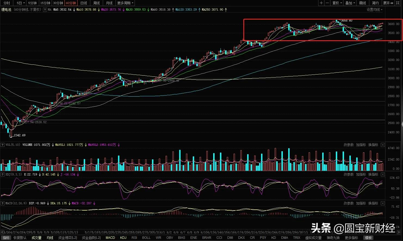Open the 模板 template tab
This screenshot has height=241, width=403.
[x=368, y=238]
